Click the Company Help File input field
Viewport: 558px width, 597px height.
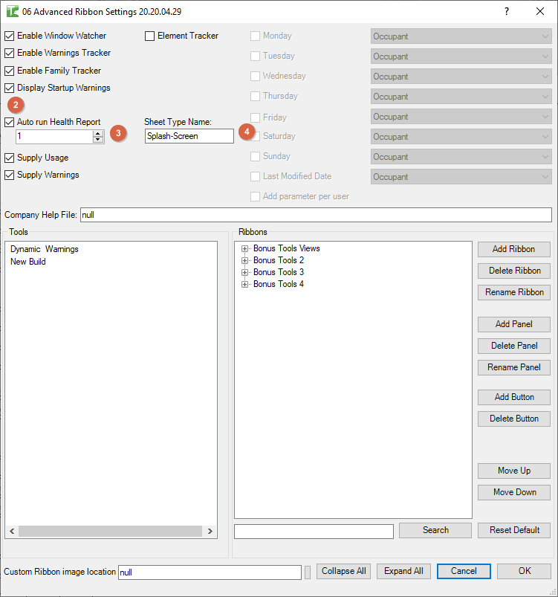315,215
